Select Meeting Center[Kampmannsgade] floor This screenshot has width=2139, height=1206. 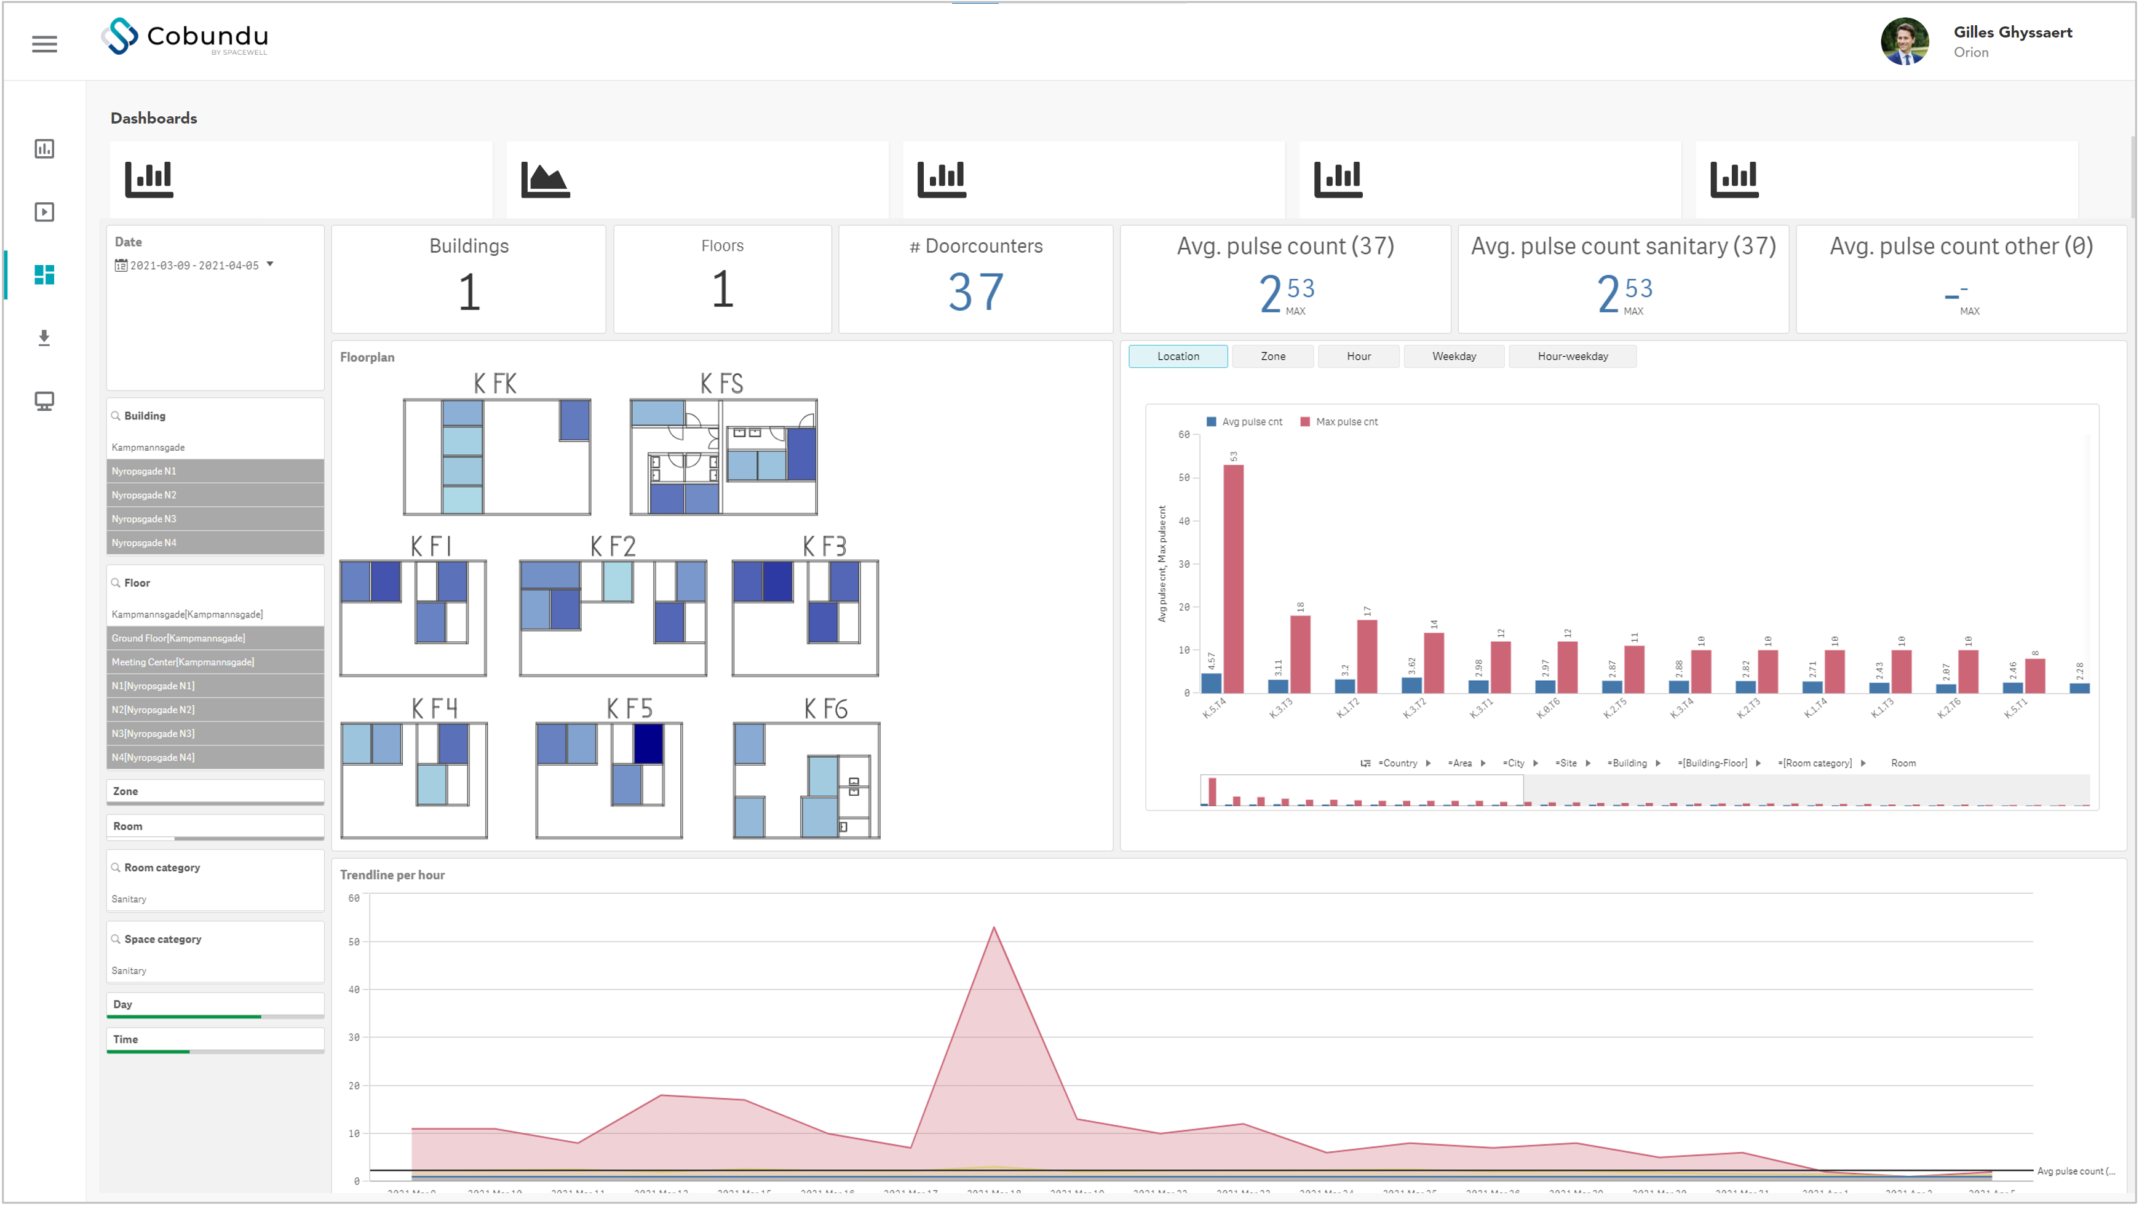(x=216, y=663)
